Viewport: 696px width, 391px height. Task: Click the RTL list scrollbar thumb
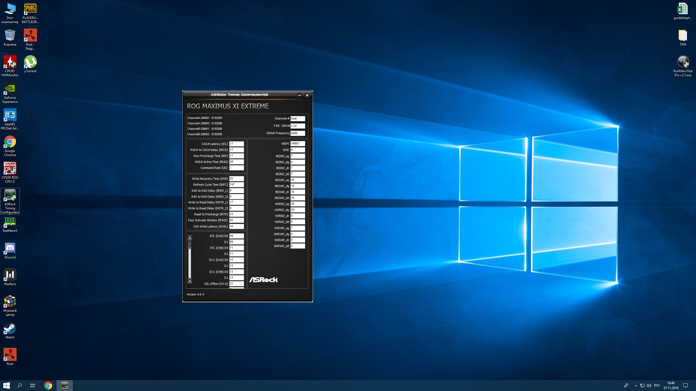click(190, 245)
